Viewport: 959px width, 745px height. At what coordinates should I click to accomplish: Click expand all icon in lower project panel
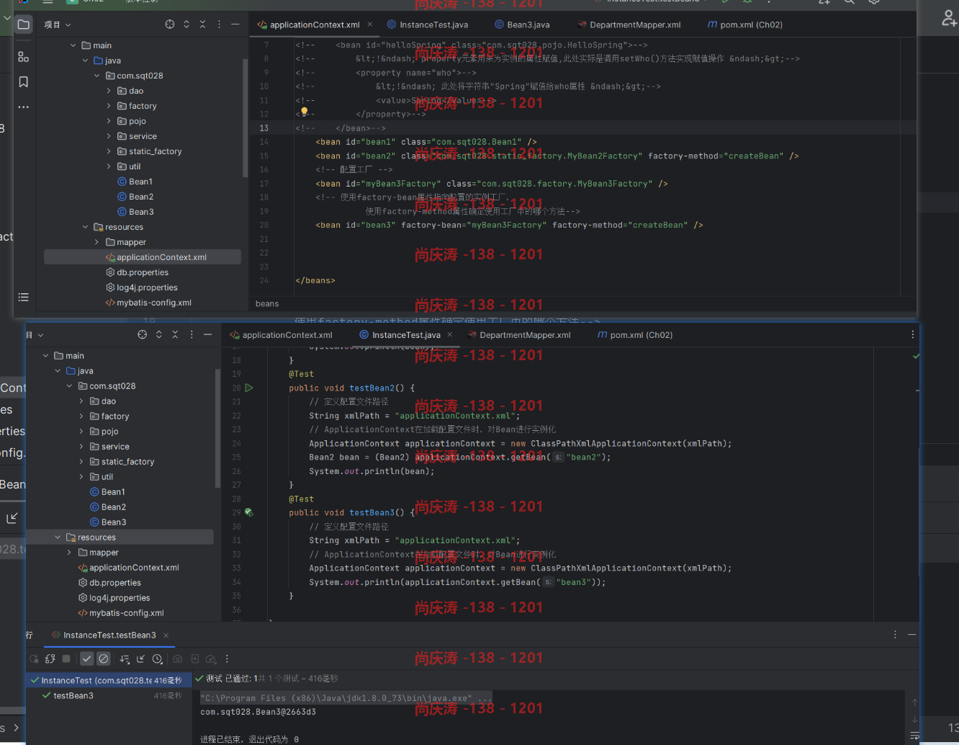pyautogui.click(x=159, y=334)
